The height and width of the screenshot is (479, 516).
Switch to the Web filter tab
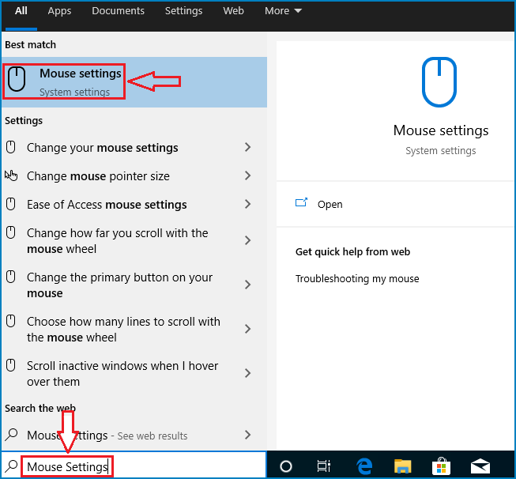[233, 11]
